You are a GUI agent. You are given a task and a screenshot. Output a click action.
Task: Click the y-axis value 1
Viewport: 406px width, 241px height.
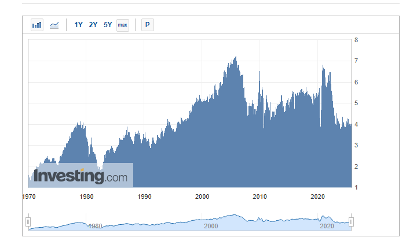(356, 187)
